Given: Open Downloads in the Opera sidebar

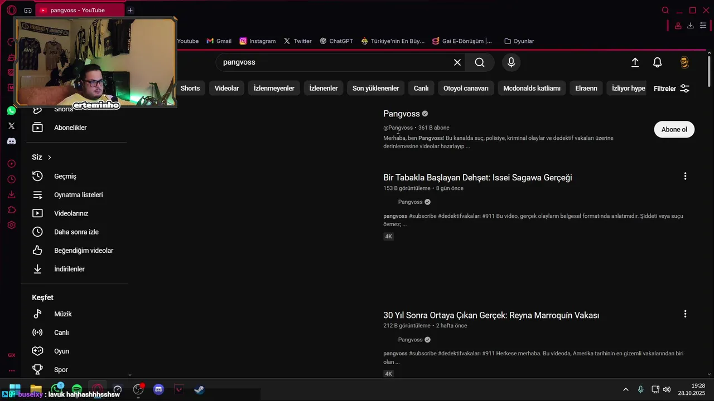Looking at the screenshot, I should click(11, 194).
